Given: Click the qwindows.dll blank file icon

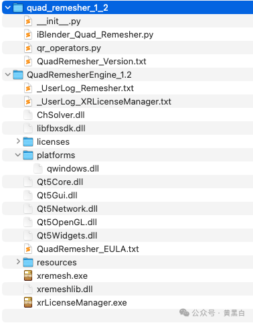Looking at the screenshot, I should point(38,169).
